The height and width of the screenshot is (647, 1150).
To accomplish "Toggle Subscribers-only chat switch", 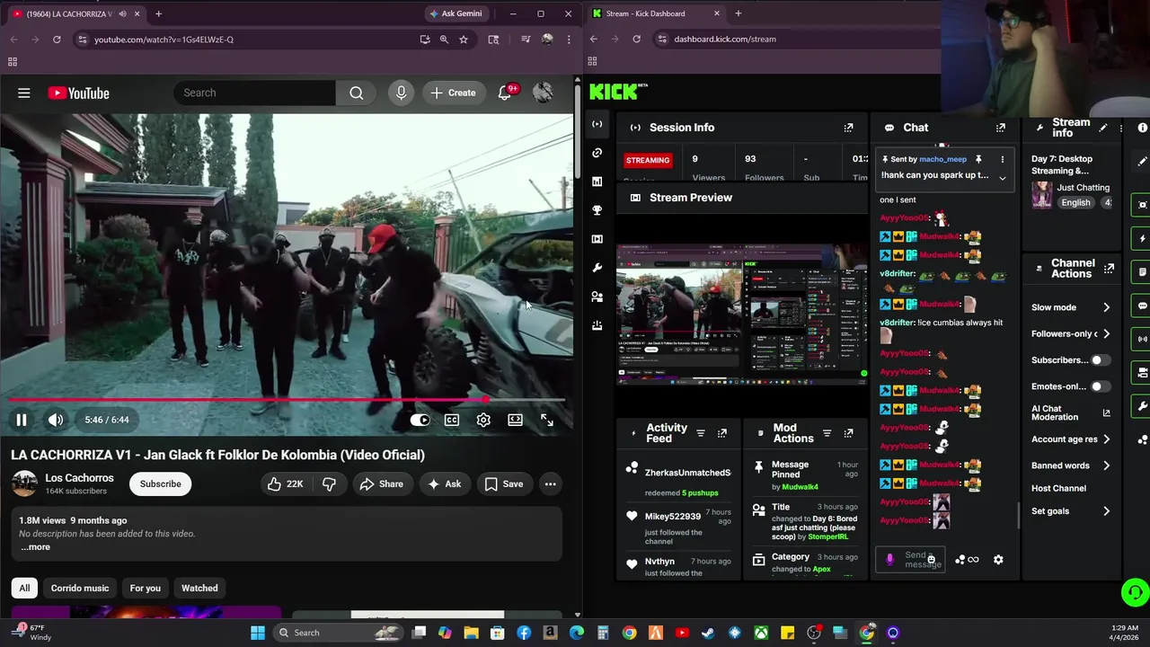I will coord(1101,360).
